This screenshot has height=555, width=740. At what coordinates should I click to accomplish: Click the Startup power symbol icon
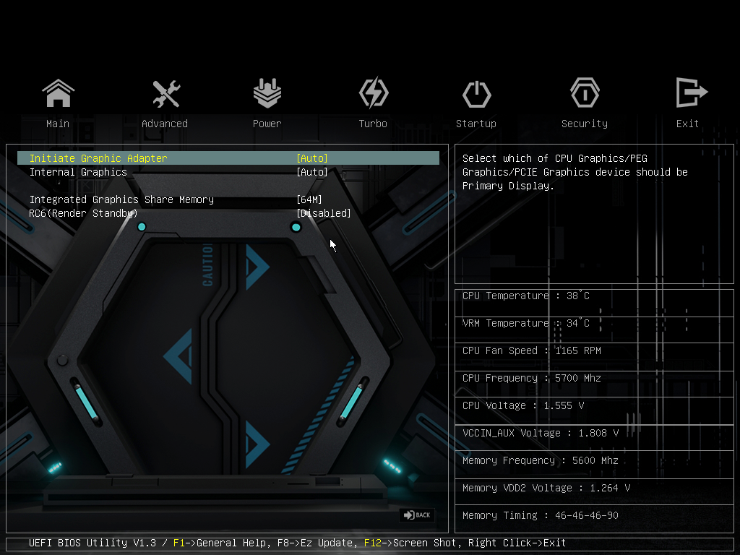point(477,94)
